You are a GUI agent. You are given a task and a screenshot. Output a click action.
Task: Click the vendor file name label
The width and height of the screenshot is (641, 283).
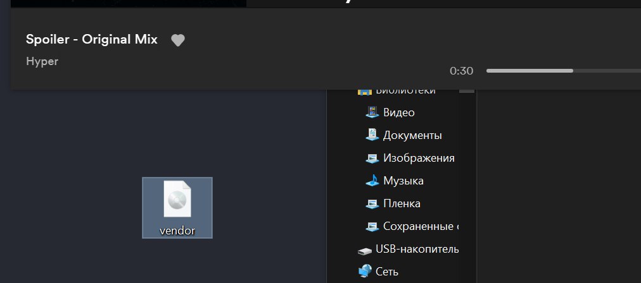177,231
